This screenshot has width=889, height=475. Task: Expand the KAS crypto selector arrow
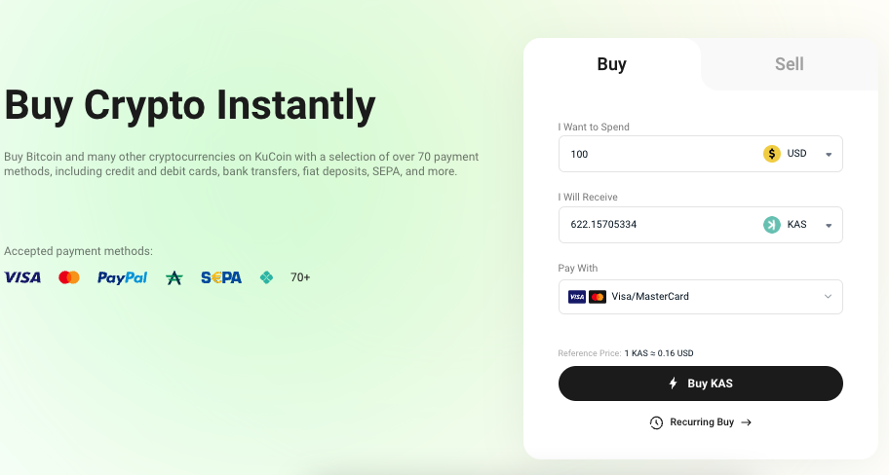(828, 225)
